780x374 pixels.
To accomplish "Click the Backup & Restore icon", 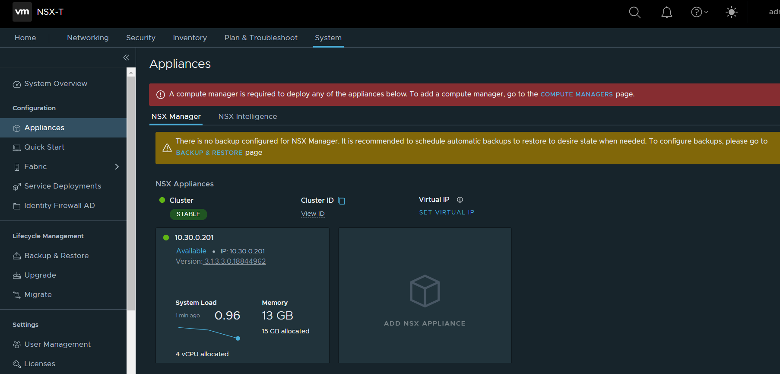I will 17,256.
